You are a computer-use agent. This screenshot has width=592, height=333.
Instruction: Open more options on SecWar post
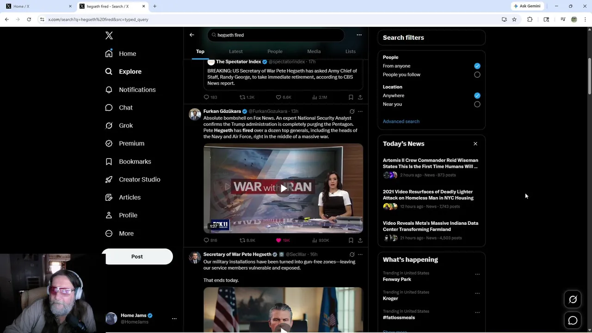(360, 254)
